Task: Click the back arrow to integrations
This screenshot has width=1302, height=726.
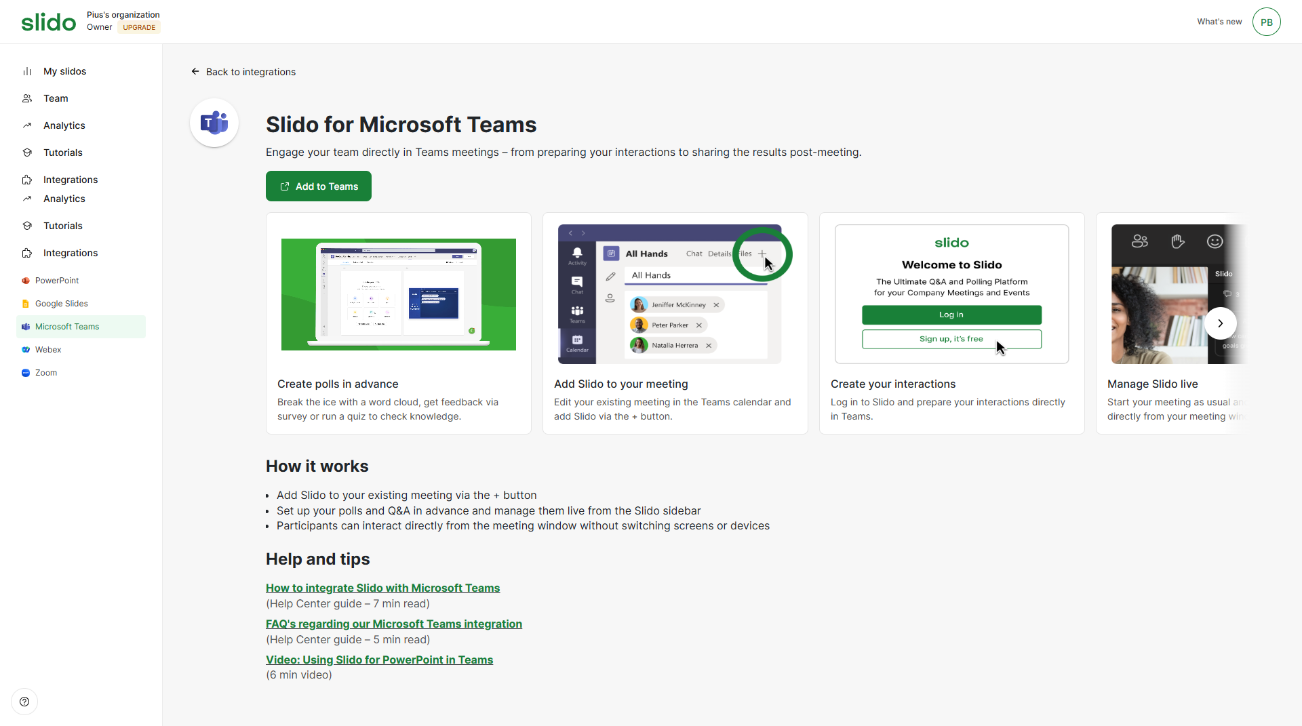Action: click(195, 71)
